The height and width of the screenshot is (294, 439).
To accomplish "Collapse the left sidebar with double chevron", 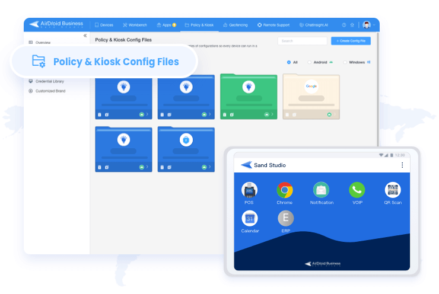I will pyautogui.click(x=85, y=36).
